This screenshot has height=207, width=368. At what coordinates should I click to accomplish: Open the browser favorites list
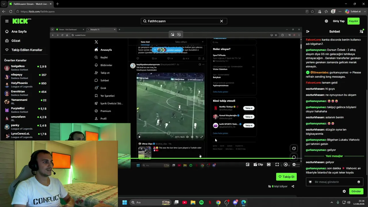coord(326,11)
